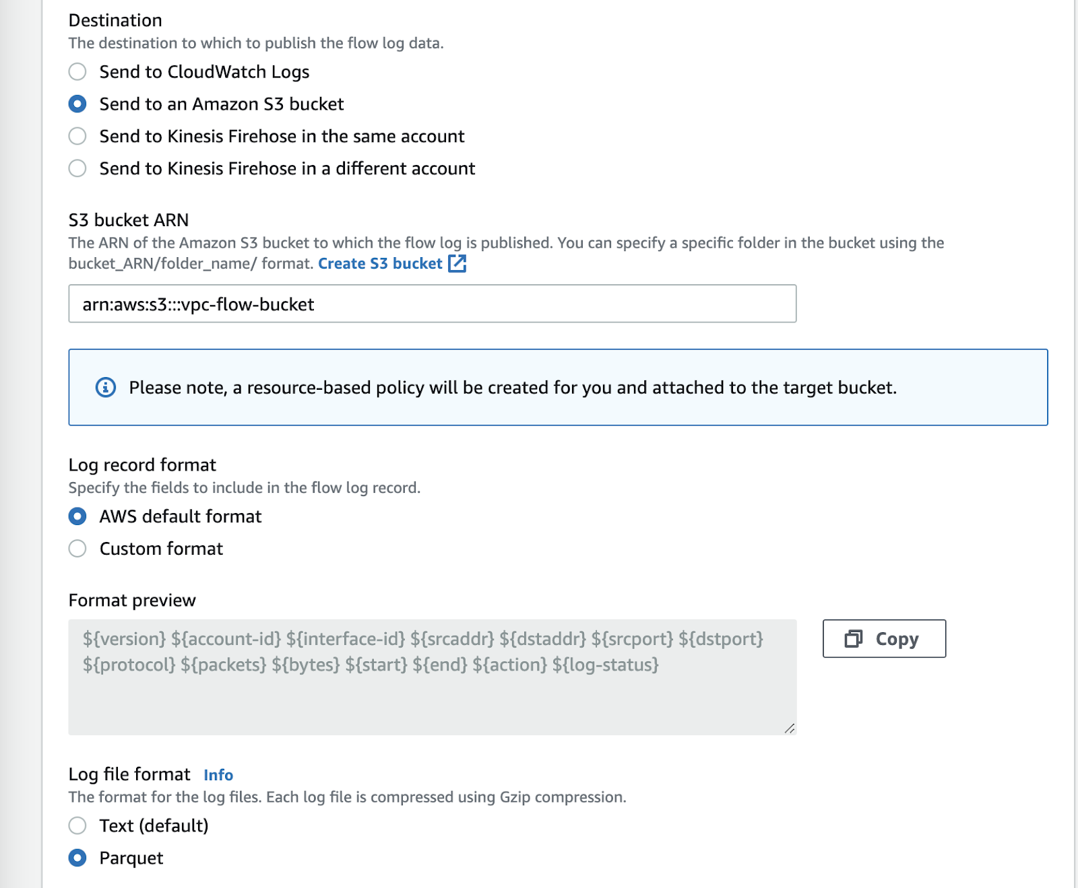Select Text (default) log file format
The image size is (1078, 888).
point(77,825)
